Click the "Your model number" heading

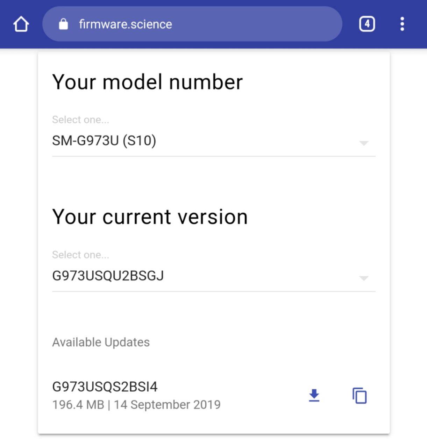[147, 82]
